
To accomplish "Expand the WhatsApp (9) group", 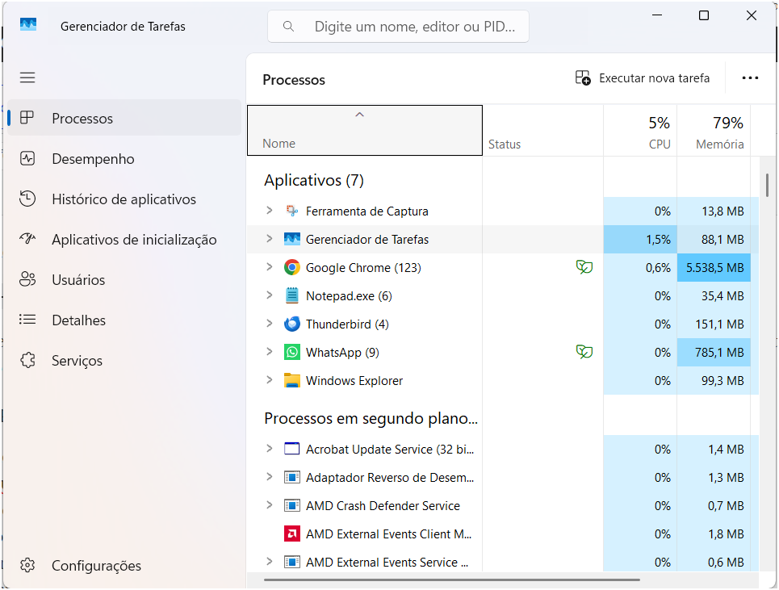I will tap(270, 352).
